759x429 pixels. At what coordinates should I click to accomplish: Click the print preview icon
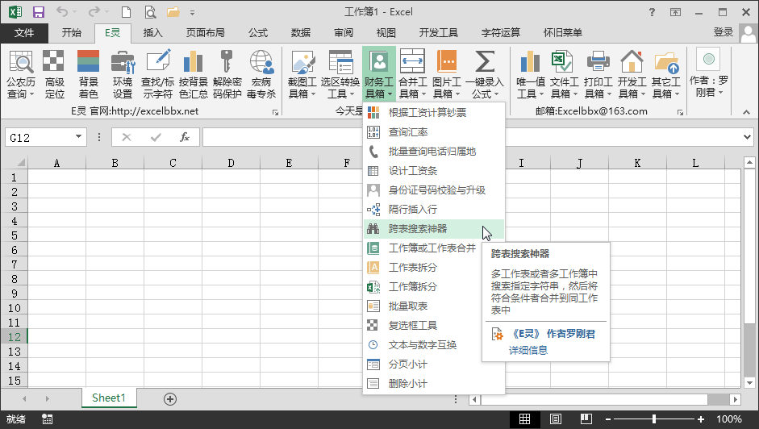(151, 12)
